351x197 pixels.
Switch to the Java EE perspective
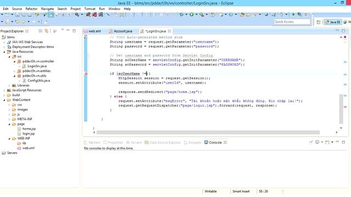point(333,22)
